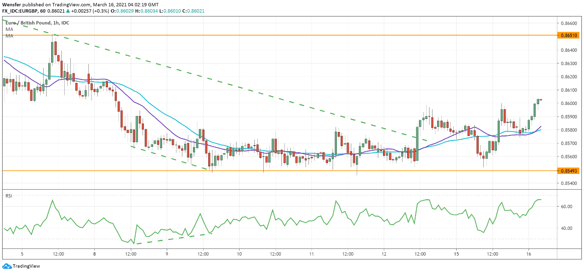Click the orange 0.86510 price label
584x273 pixels.
[x=570, y=36]
